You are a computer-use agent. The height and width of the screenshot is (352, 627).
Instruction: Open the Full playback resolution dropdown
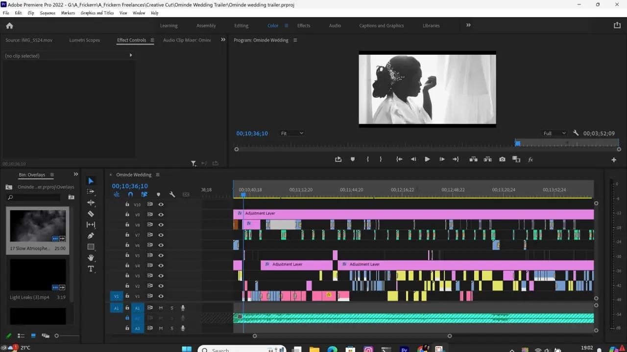coord(555,133)
